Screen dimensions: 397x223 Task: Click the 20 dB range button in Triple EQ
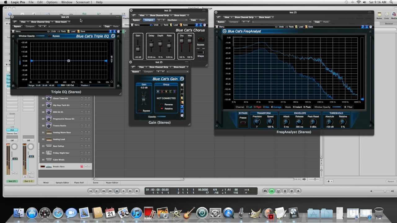tap(45, 85)
